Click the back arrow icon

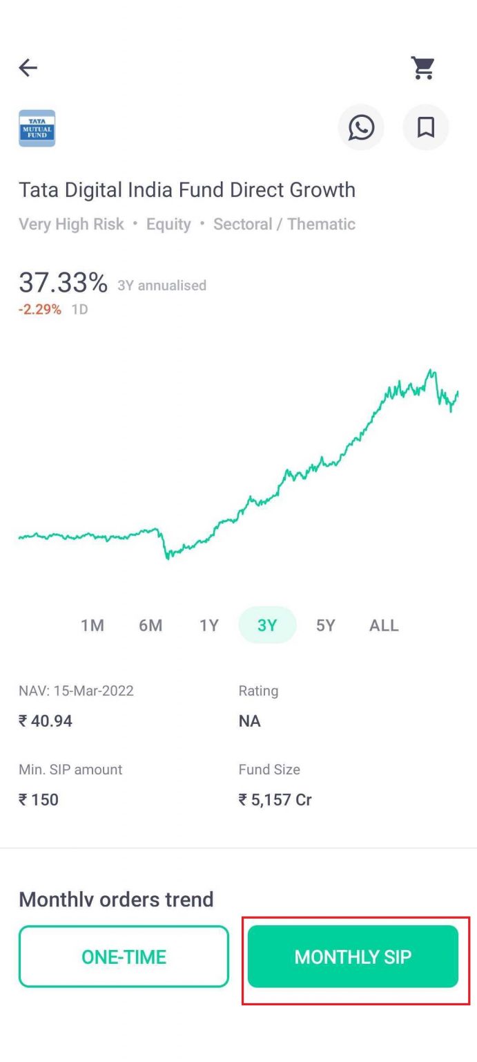(28, 67)
